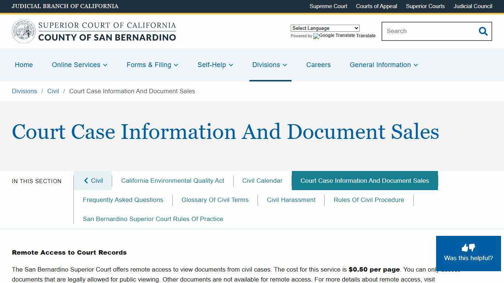Click the search magnifying glass icon
Image resolution: width=504 pixels, height=283 pixels.
pos(483,31)
